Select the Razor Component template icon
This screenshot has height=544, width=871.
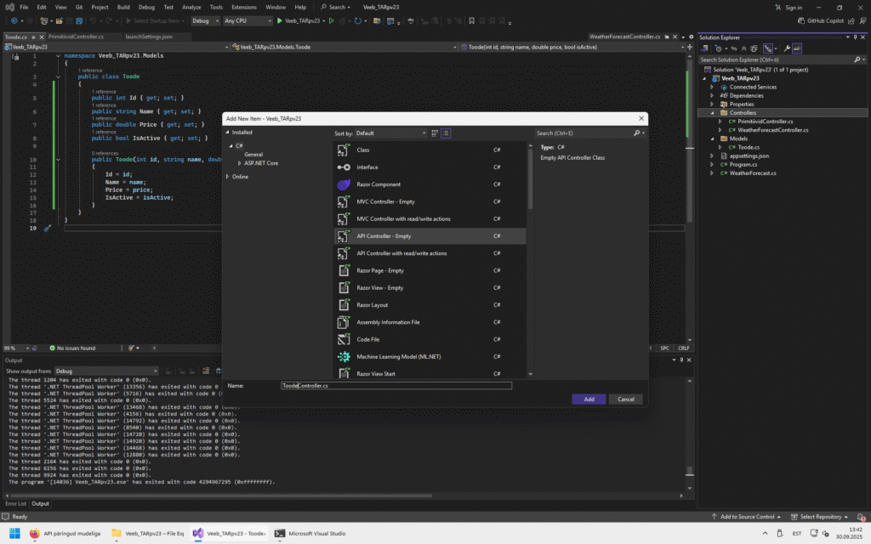[x=344, y=184]
